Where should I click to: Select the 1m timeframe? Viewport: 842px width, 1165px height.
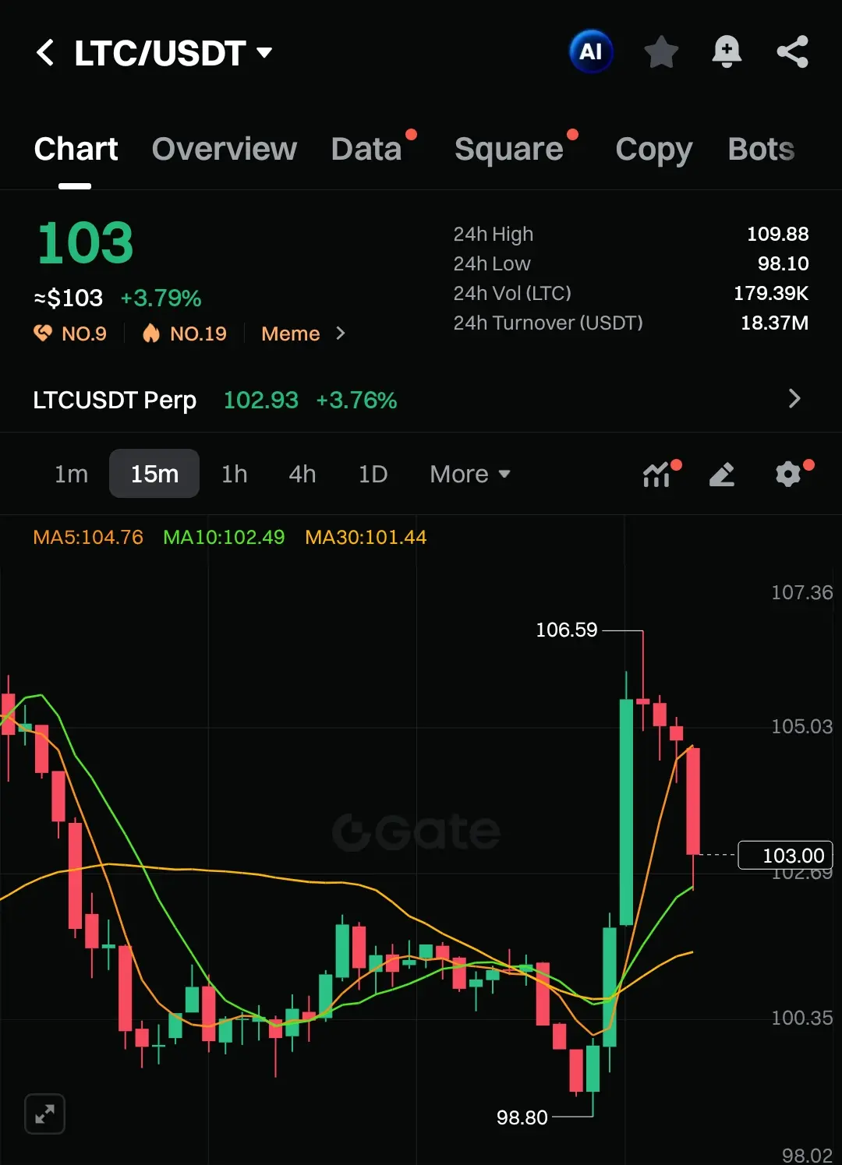point(71,474)
